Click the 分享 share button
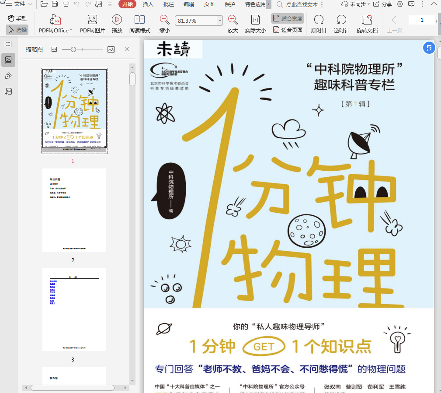 pos(382,4)
